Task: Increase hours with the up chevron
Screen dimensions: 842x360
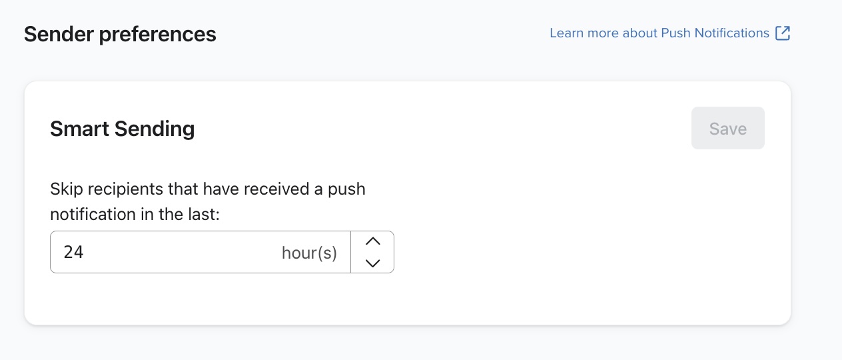Action: pos(373,241)
